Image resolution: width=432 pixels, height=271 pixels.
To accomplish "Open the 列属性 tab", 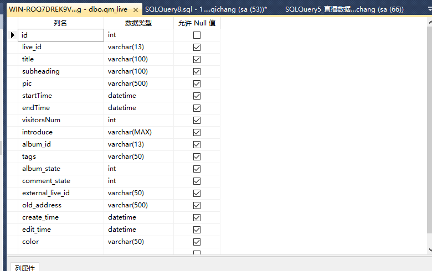I will (25, 268).
